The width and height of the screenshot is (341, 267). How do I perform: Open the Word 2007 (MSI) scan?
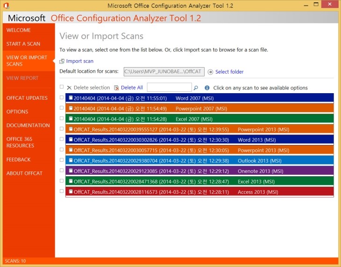[199, 98]
